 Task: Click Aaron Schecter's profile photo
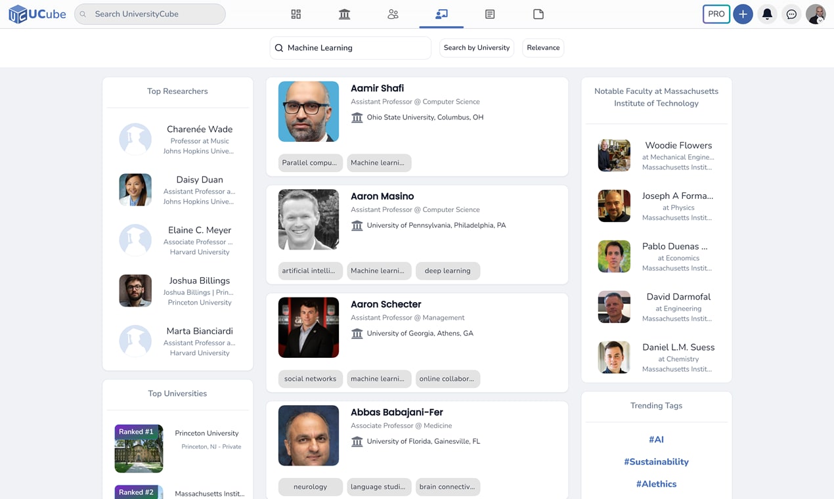pos(309,328)
